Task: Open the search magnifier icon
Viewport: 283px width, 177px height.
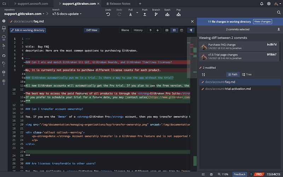Action: pyautogui.click(x=279, y=12)
